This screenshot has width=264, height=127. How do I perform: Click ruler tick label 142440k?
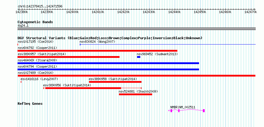175,12
